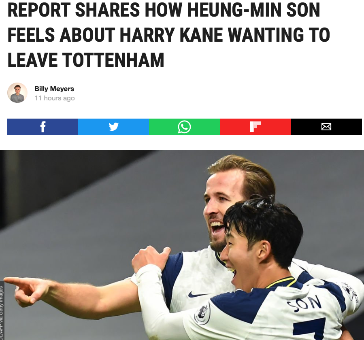Screen dimensions: 364x340
Task: Share through the WhatsApp icon
Action: pos(185,127)
